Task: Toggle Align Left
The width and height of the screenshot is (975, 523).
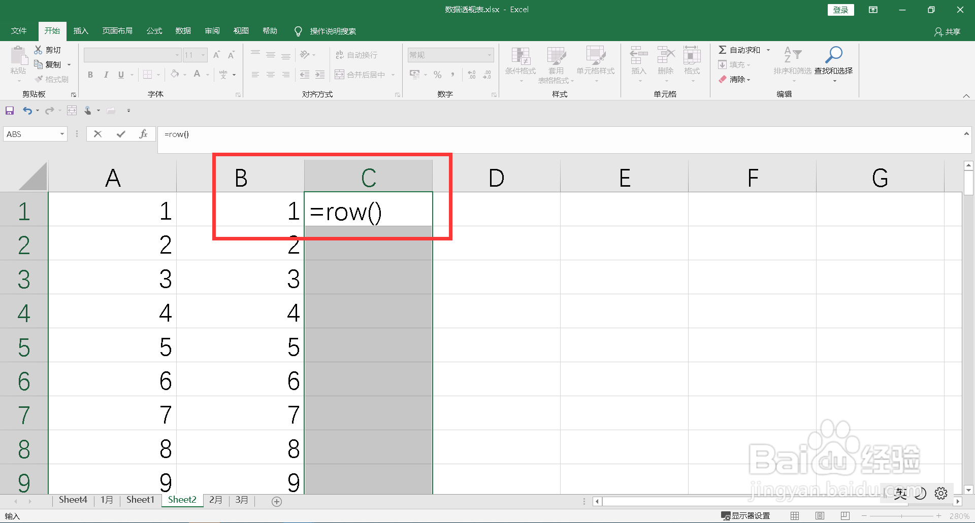Action: pos(255,75)
